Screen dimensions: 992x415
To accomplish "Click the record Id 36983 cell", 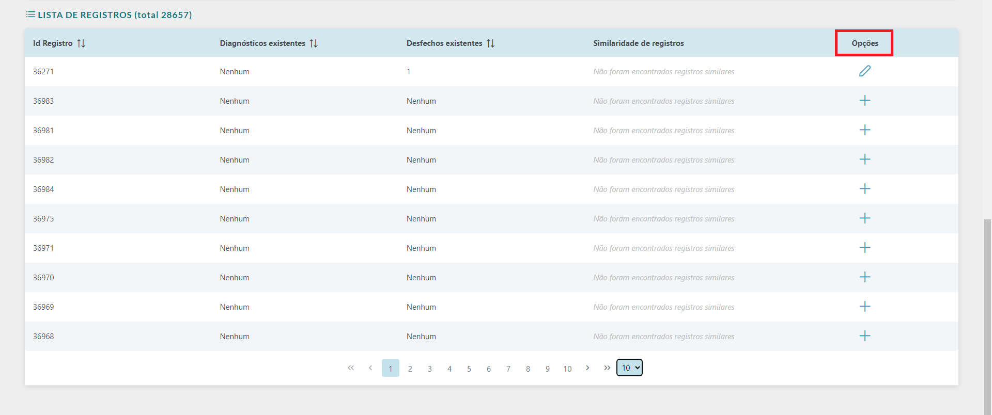I will [x=43, y=101].
